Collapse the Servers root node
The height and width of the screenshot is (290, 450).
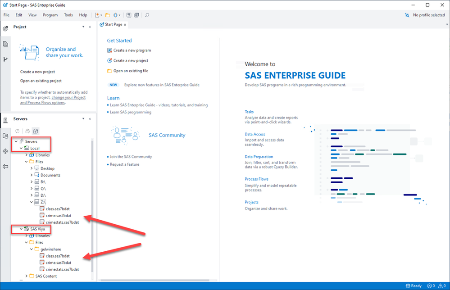click(16, 141)
